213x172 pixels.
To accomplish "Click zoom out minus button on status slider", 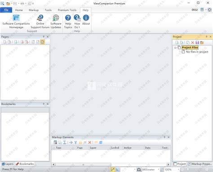I will coord(182,169).
